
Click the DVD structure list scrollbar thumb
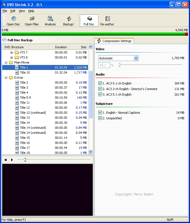(90, 94)
